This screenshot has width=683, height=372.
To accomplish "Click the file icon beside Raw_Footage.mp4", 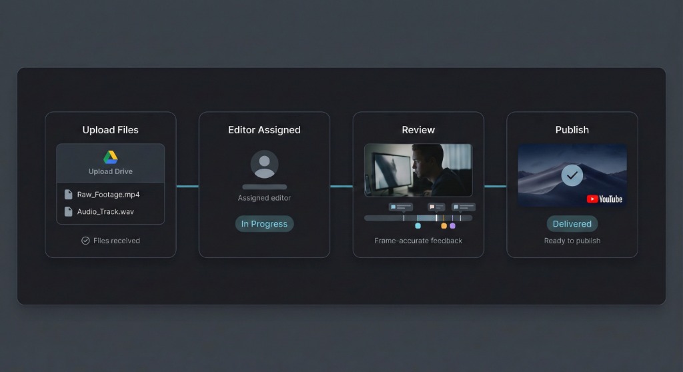I will click(x=69, y=194).
